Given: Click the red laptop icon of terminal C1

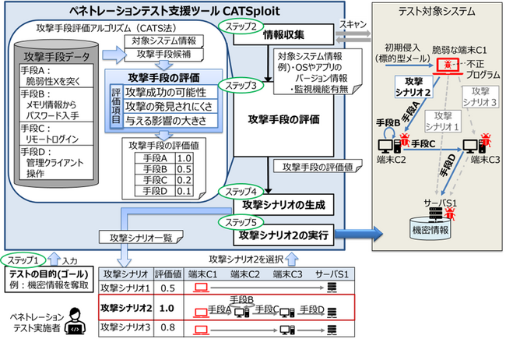Looking at the screenshot, I should [447, 66].
